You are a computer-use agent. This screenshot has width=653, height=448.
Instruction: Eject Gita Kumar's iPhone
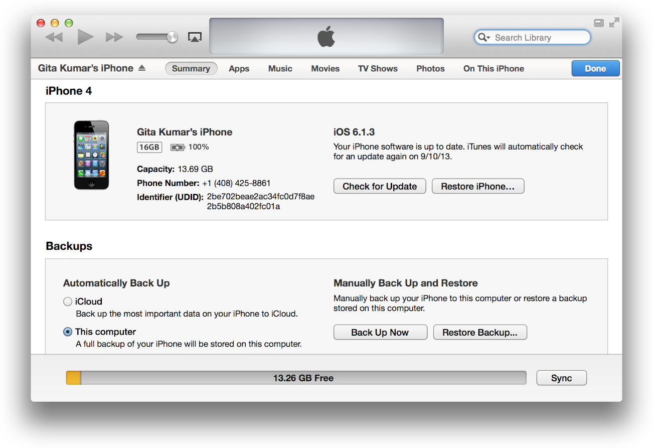tap(142, 68)
